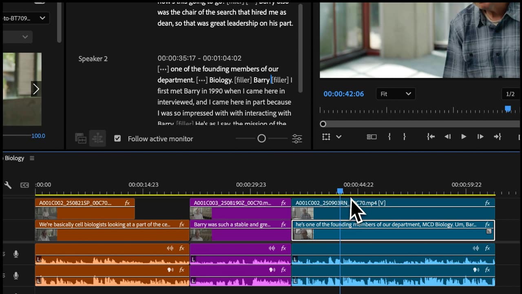Open the unlabeled dropdown below to-BT709

tap(18, 37)
